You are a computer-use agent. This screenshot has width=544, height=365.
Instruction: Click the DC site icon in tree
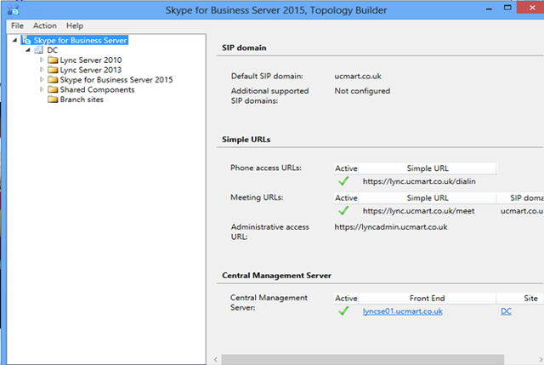click(39, 50)
